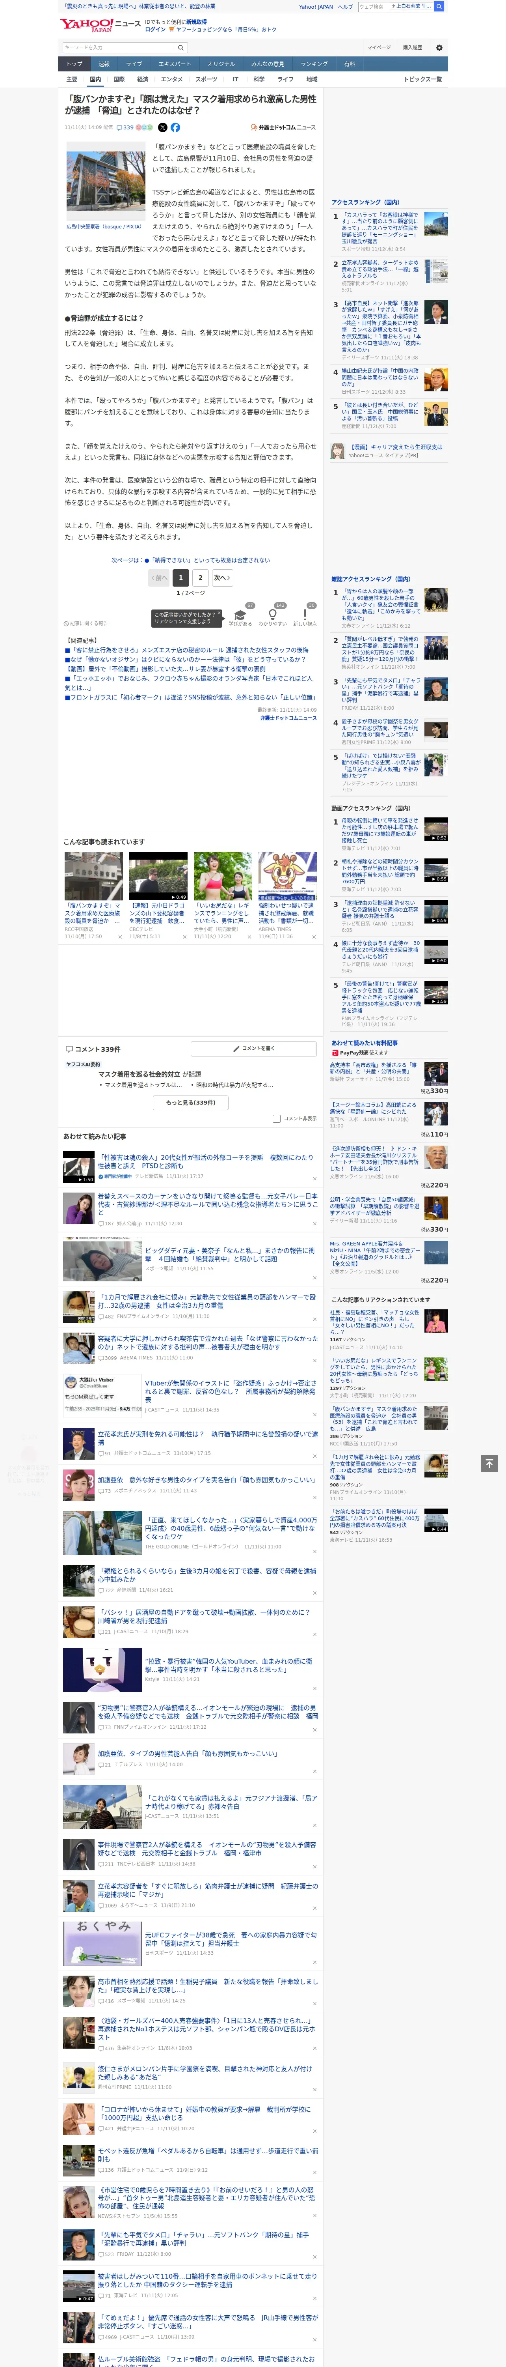506x2367 pixels.
Task: Select the 速報 tab
Action: tap(104, 64)
